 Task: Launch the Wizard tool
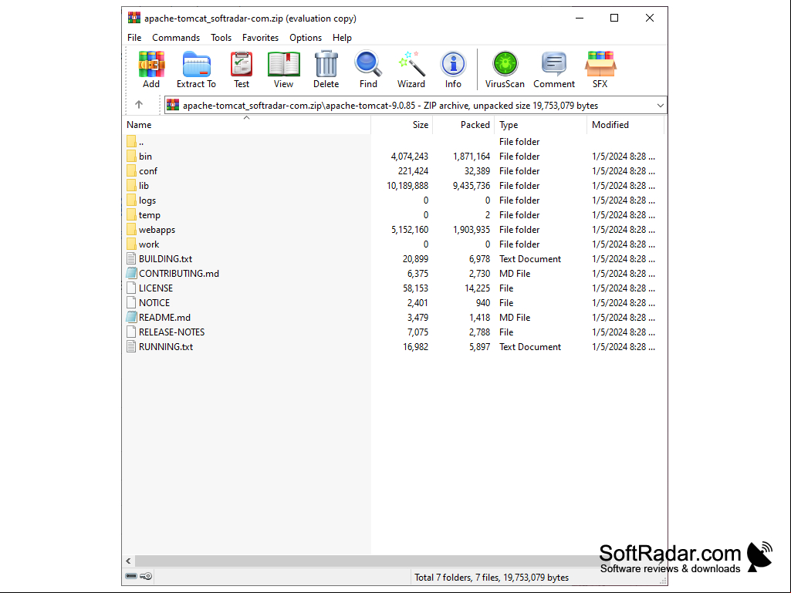click(411, 69)
